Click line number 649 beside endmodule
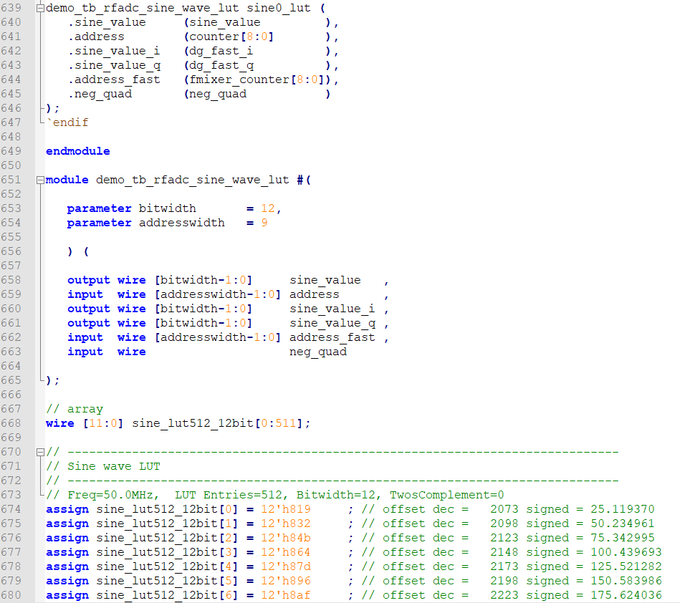680x603 pixels. (x=14, y=151)
